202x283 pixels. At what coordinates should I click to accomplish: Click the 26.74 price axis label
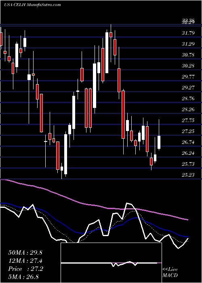(188, 142)
